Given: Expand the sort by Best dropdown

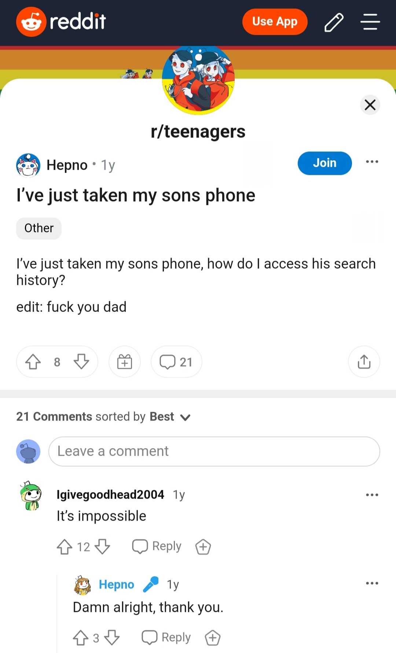Looking at the screenshot, I should 185,417.
